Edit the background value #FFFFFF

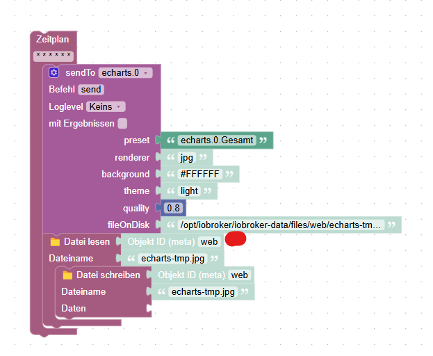coord(200,175)
